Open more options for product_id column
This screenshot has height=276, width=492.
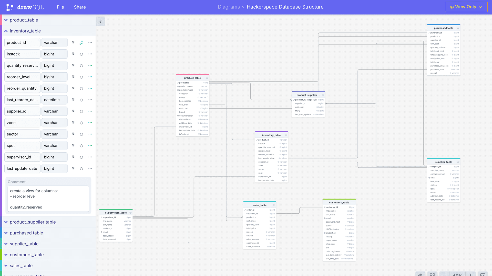click(x=90, y=43)
